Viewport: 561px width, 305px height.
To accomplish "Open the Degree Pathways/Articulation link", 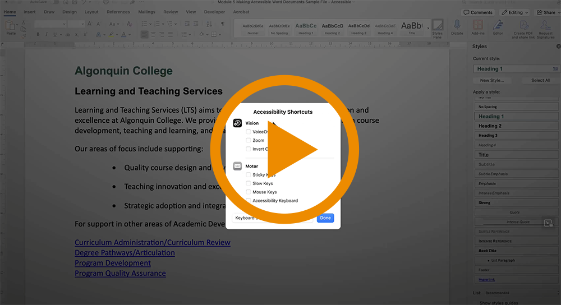I will pos(125,253).
